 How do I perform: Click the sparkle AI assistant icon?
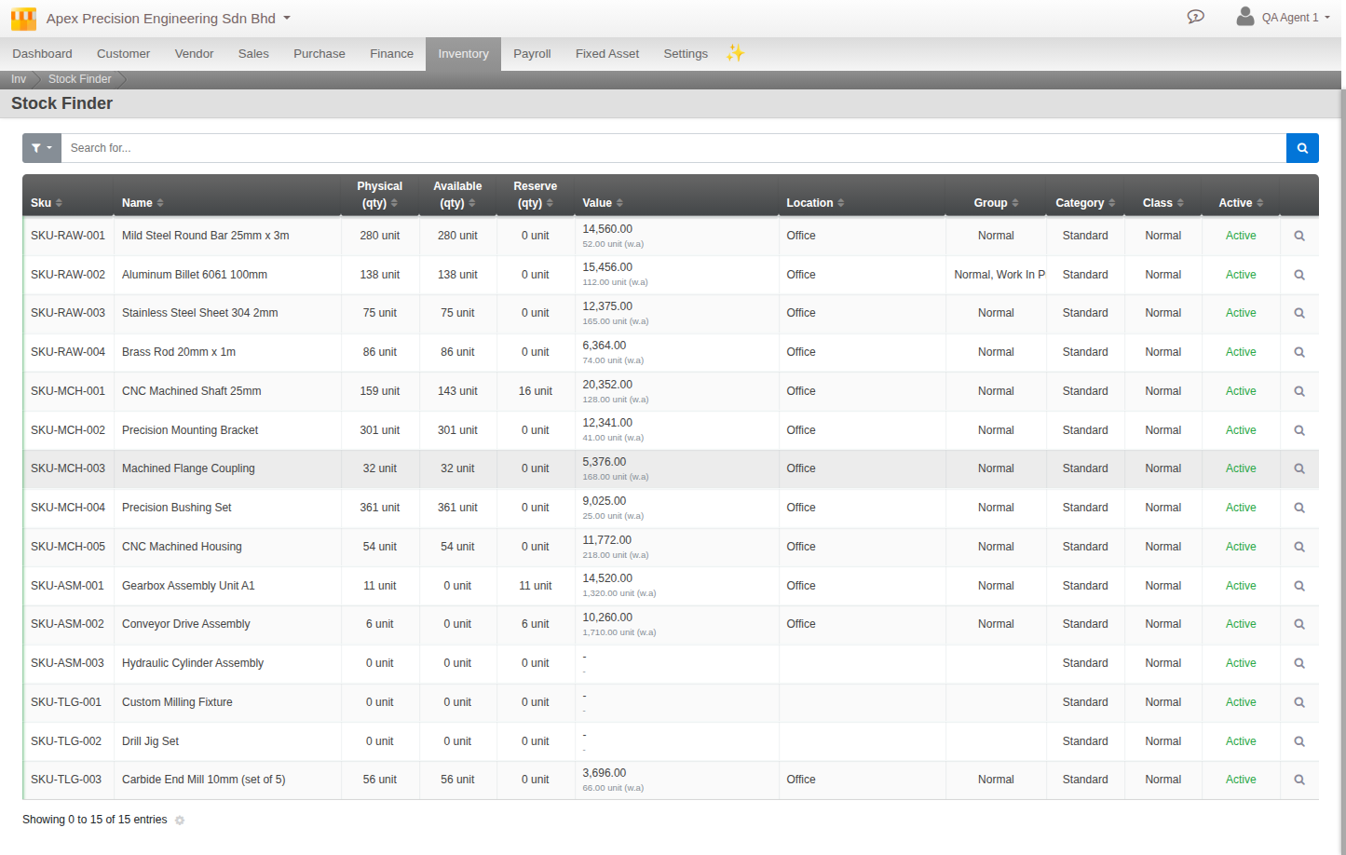pos(735,53)
